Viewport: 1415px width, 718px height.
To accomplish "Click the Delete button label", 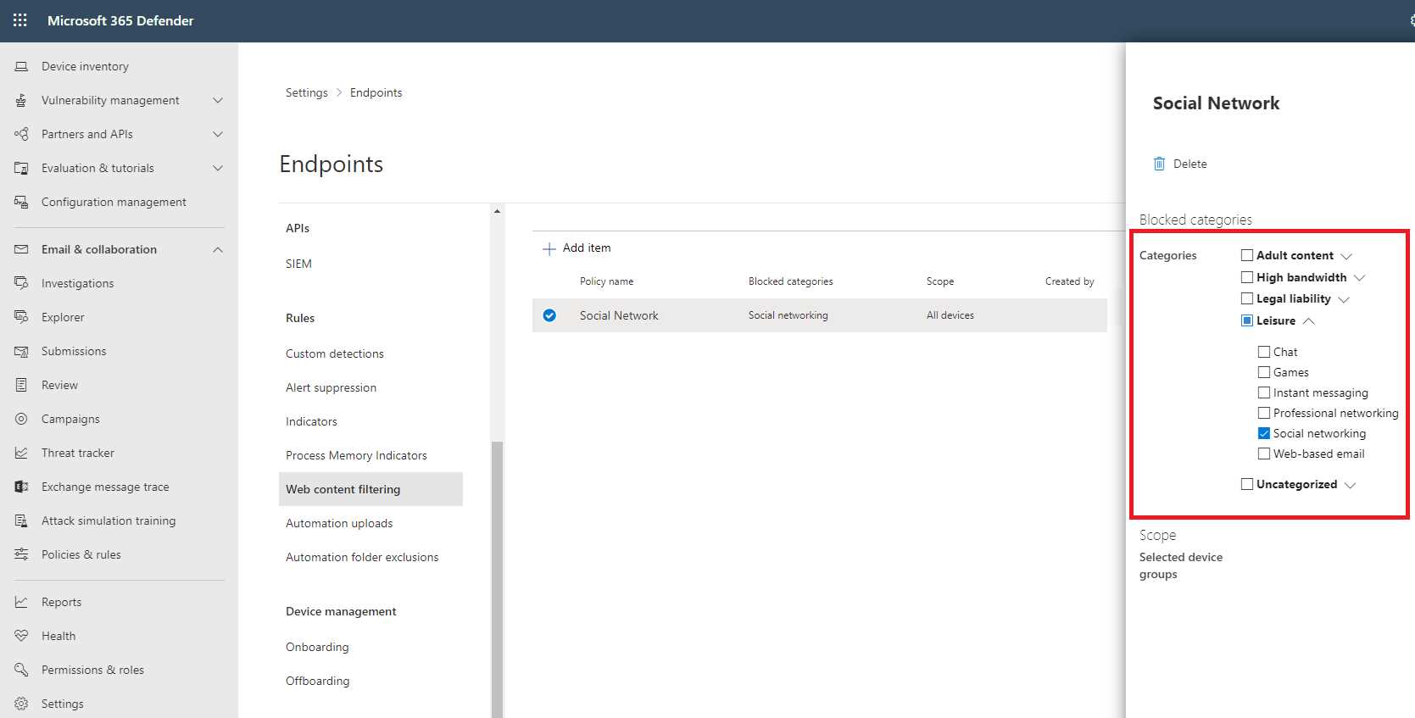I will click(1190, 164).
